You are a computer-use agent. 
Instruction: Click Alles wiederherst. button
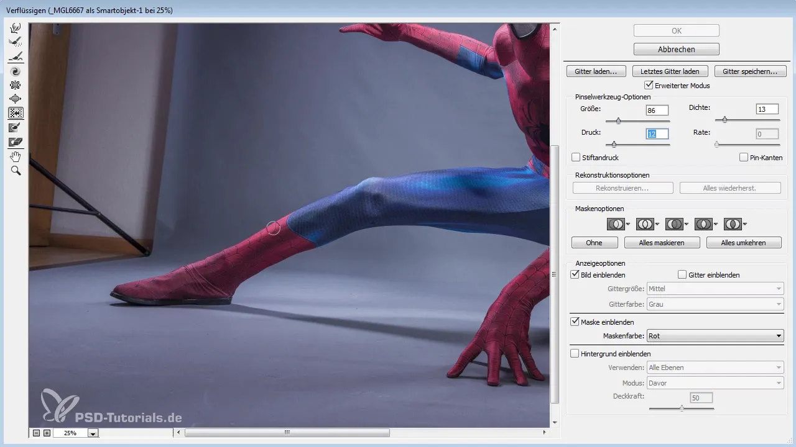coord(730,187)
